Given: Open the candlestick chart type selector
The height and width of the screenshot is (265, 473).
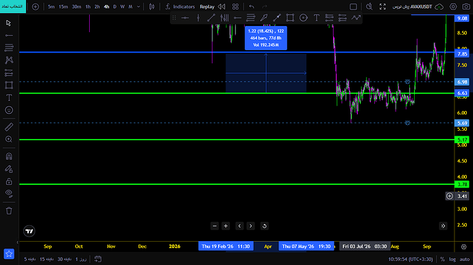Looking at the screenshot, I should pos(151,7).
